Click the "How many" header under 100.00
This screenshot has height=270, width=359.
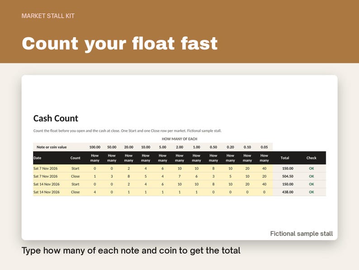(95, 158)
